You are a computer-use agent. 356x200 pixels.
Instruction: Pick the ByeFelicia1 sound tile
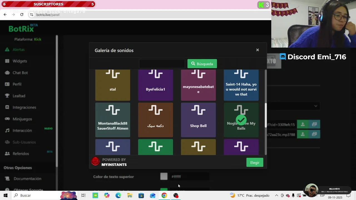(x=155, y=85)
